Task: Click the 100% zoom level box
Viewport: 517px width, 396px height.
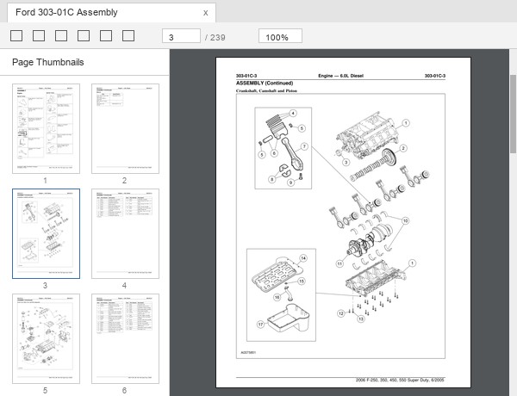Action: pos(280,36)
